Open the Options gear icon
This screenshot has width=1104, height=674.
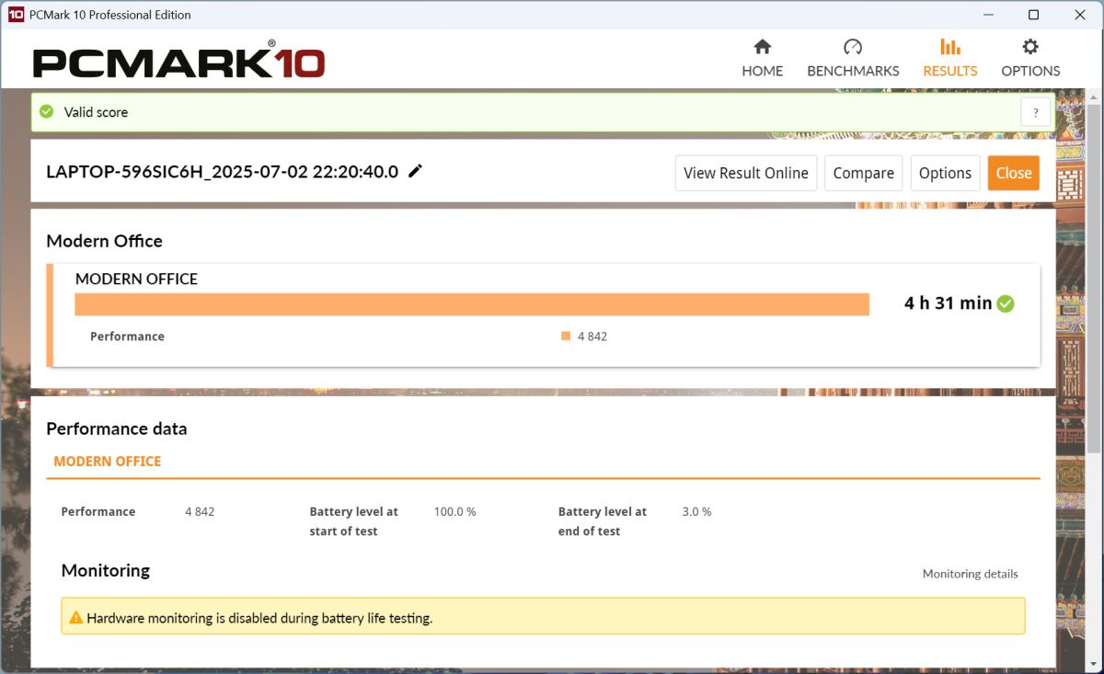coord(1030,47)
